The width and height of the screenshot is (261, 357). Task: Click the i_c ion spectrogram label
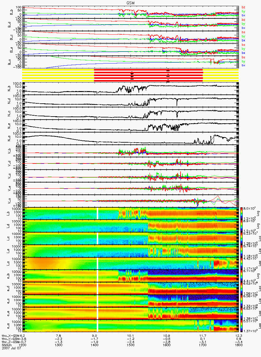tap(8, 238)
